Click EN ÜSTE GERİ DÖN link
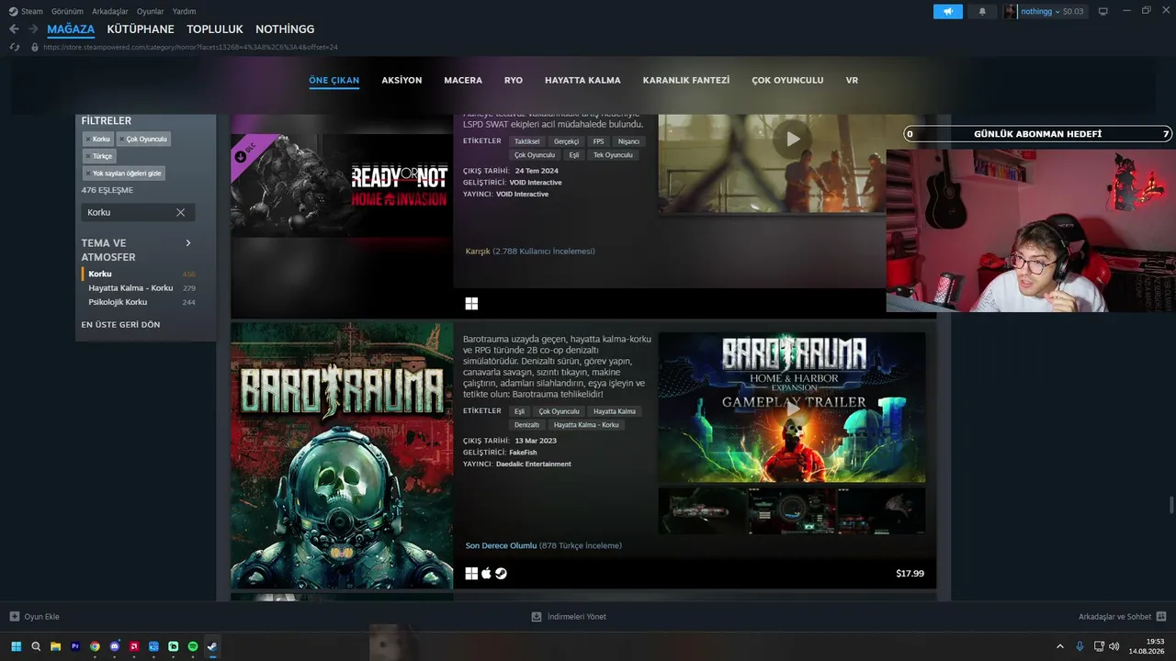1176x661 pixels. point(120,325)
